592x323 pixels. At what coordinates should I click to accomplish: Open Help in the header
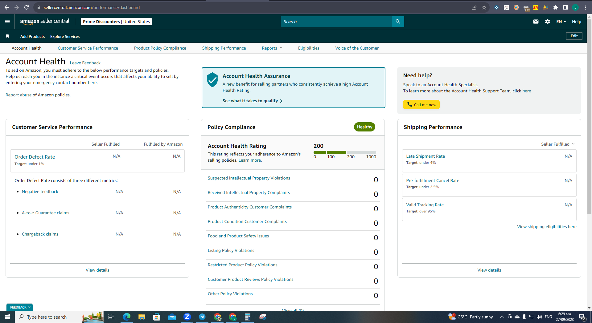(x=577, y=22)
